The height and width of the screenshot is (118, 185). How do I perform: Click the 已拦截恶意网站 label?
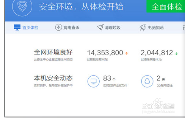(97, 59)
